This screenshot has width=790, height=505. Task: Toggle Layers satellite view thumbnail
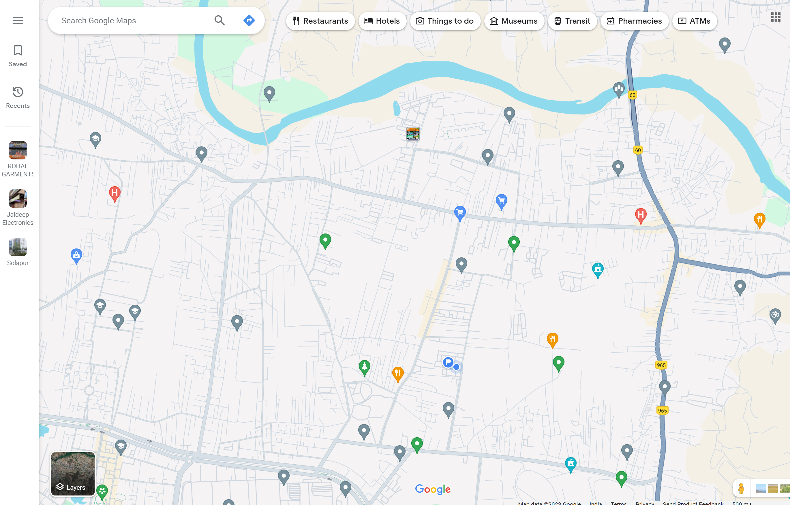coord(73,473)
